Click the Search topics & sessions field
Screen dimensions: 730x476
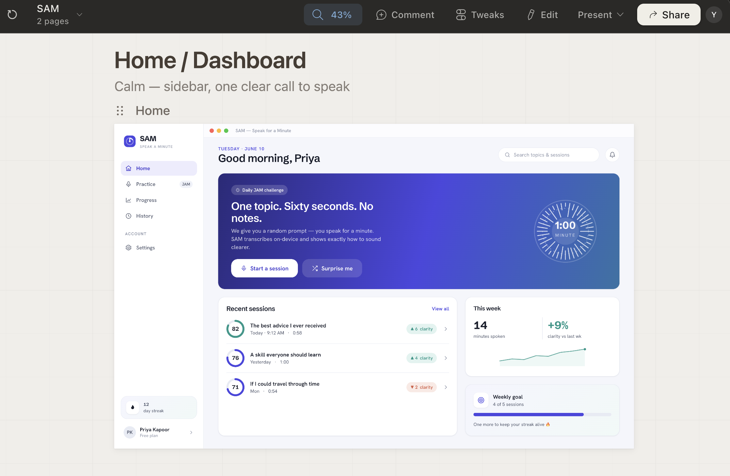click(549, 155)
